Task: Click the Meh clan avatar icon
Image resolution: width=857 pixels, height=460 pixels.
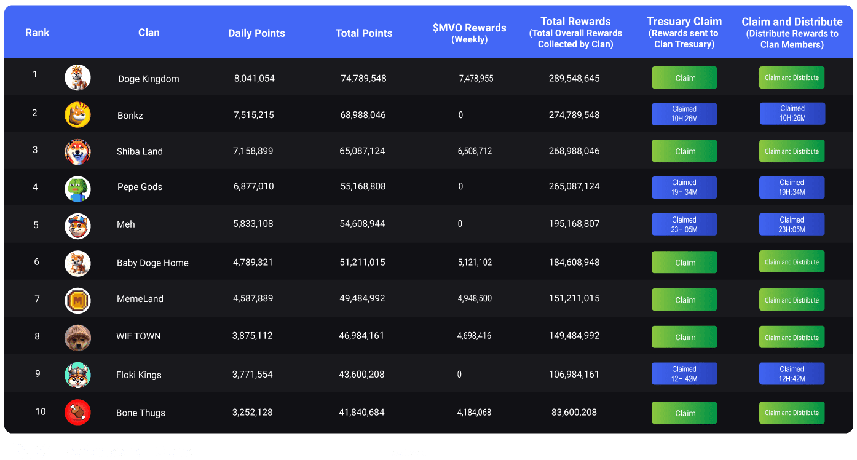Action: coord(77,226)
